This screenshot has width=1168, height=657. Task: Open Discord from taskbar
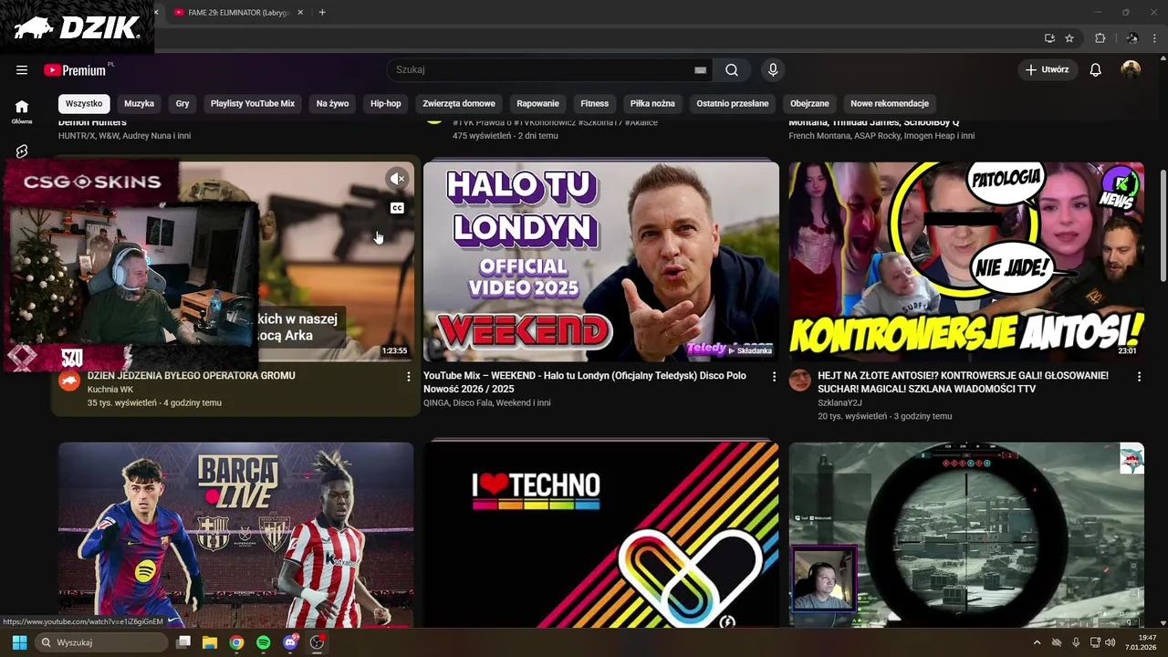pos(290,642)
